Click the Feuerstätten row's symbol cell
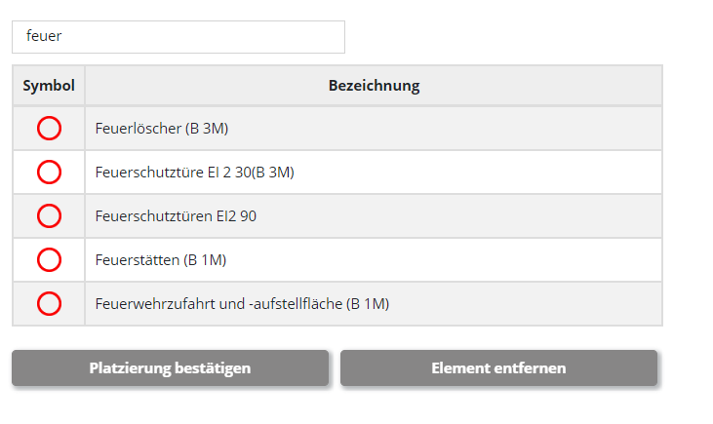 [x=29, y=260]
